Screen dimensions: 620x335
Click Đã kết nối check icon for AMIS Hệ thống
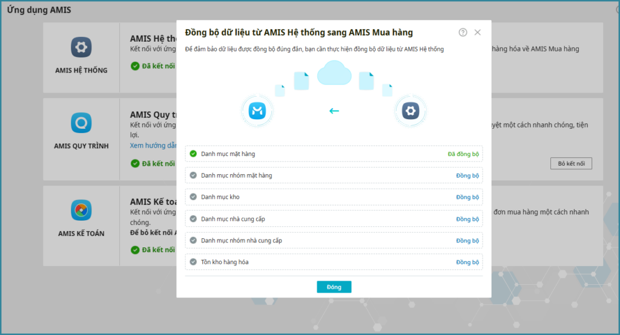pos(135,66)
